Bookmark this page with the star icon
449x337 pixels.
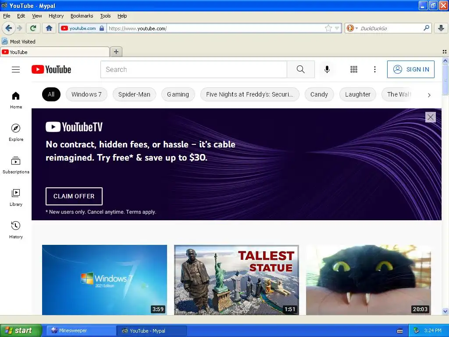[328, 28]
